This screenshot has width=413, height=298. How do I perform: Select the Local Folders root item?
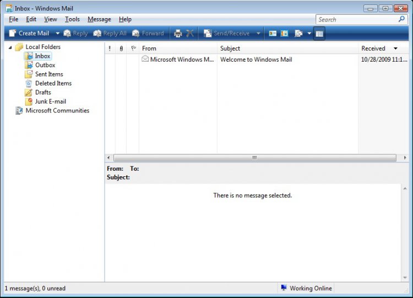click(x=43, y=47)
